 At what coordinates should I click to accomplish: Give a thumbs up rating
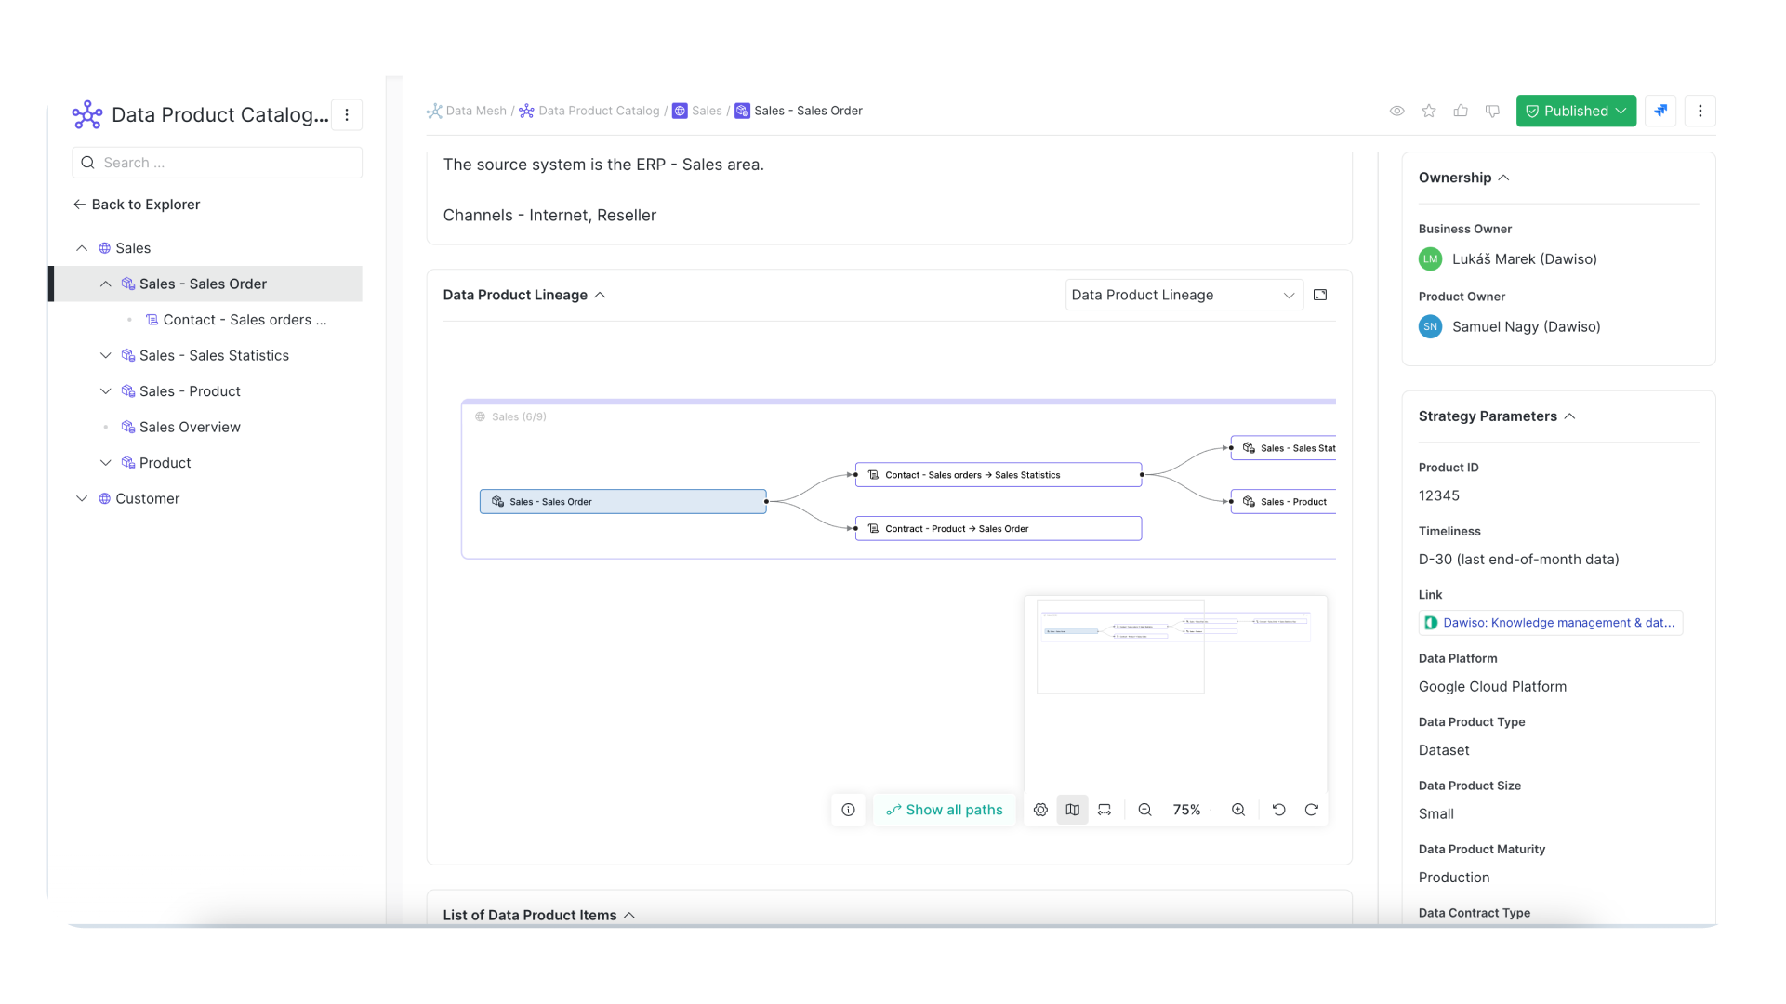[x=1461, y=111]
